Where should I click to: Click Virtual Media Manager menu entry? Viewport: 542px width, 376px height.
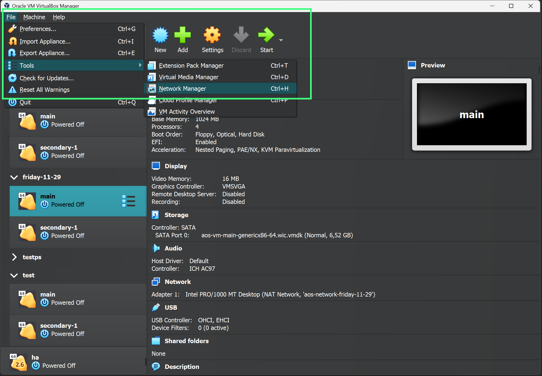click(x=189, y=77)
